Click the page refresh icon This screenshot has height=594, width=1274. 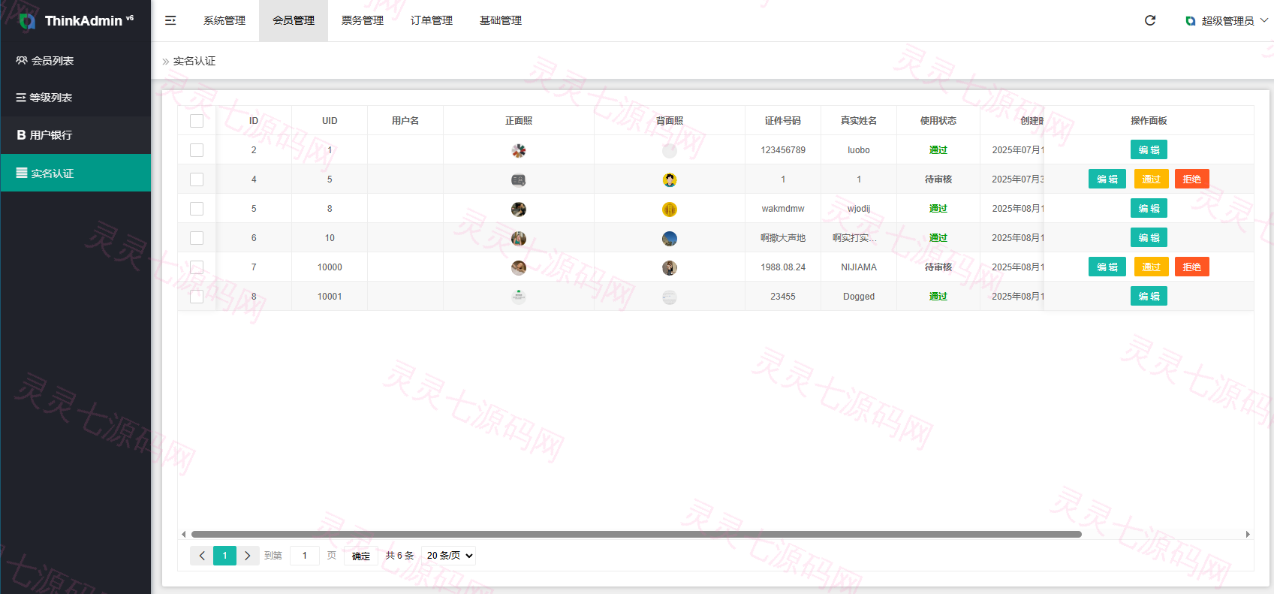[1149, 20]
